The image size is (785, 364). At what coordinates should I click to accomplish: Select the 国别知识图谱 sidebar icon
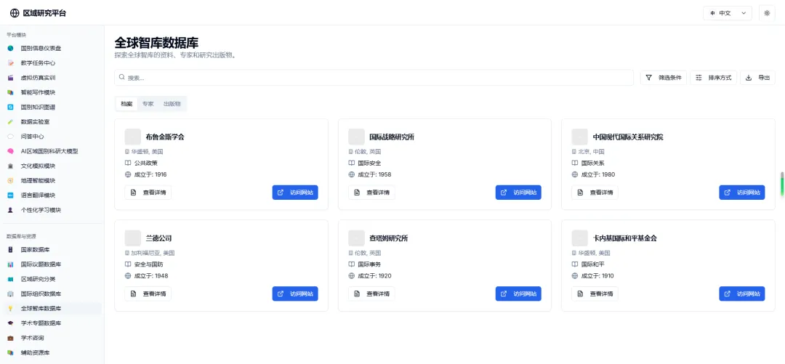11,107
